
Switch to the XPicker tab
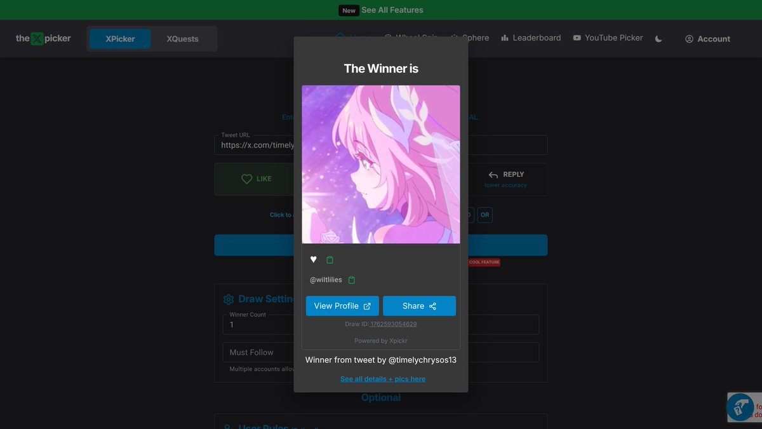point(121,39)
